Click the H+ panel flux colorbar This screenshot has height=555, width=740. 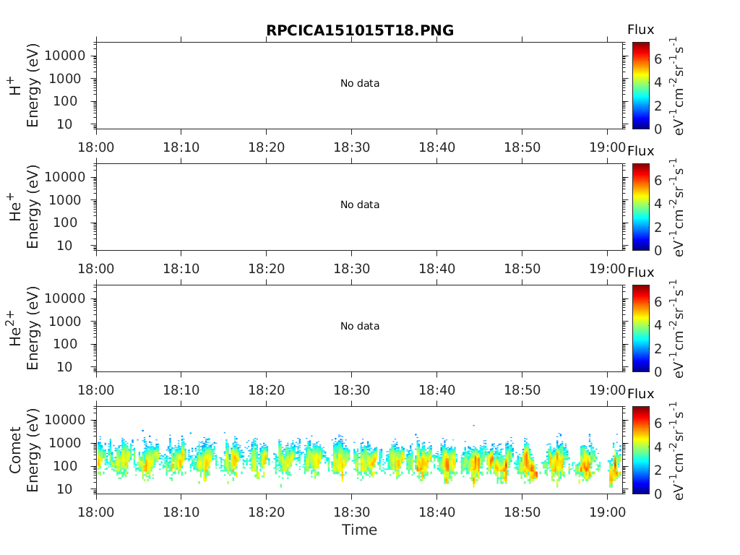pos(641,85)
